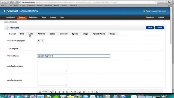
Task: Go to the Products breadcrumb
Action: [x=13, y=22]
